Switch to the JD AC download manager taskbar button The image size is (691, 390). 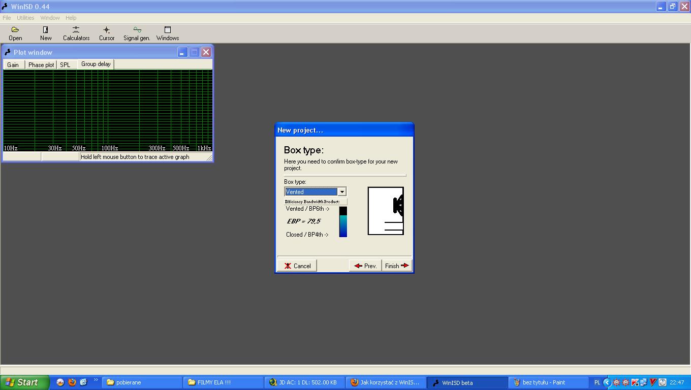pos(304,382)
